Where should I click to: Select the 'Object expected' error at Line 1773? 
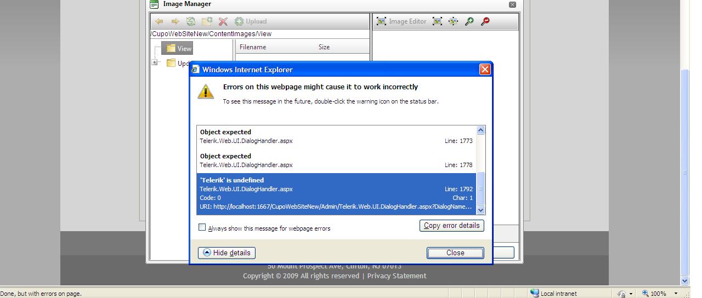tap(336, 136)
